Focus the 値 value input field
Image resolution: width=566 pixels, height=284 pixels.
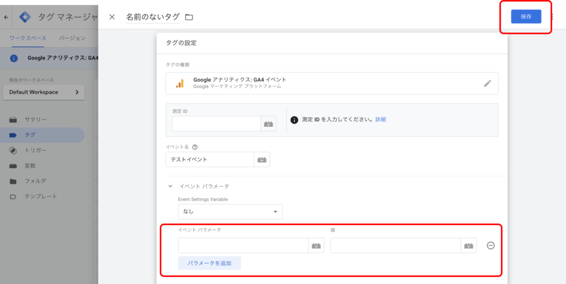396,245
